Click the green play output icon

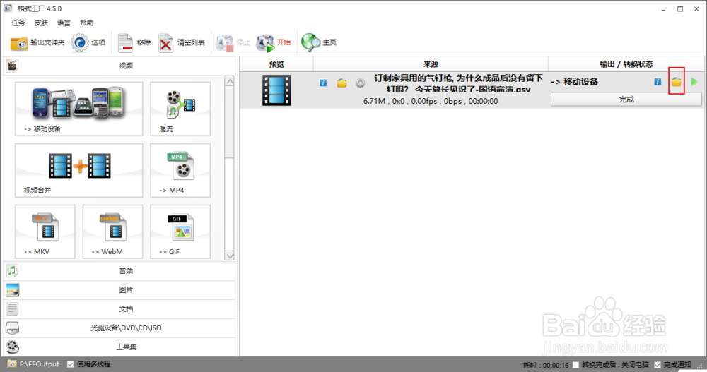(x=694, y=81)
